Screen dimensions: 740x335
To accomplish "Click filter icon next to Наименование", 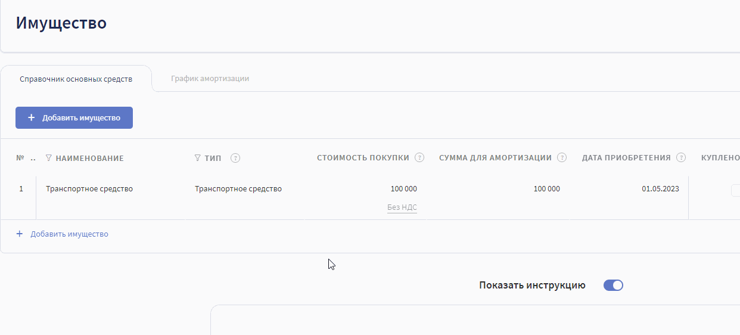I will 49,158.
